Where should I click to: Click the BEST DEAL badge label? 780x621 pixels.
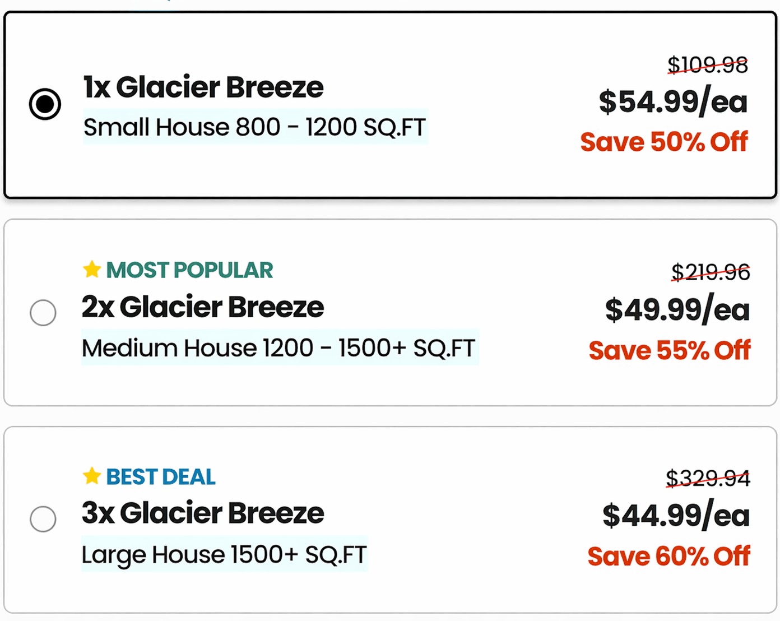coord(160,476)
